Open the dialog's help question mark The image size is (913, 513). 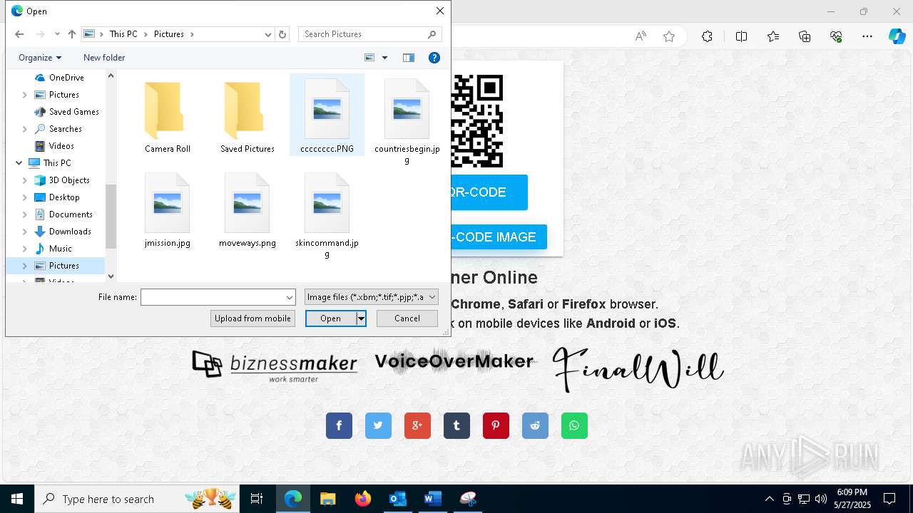434,58
